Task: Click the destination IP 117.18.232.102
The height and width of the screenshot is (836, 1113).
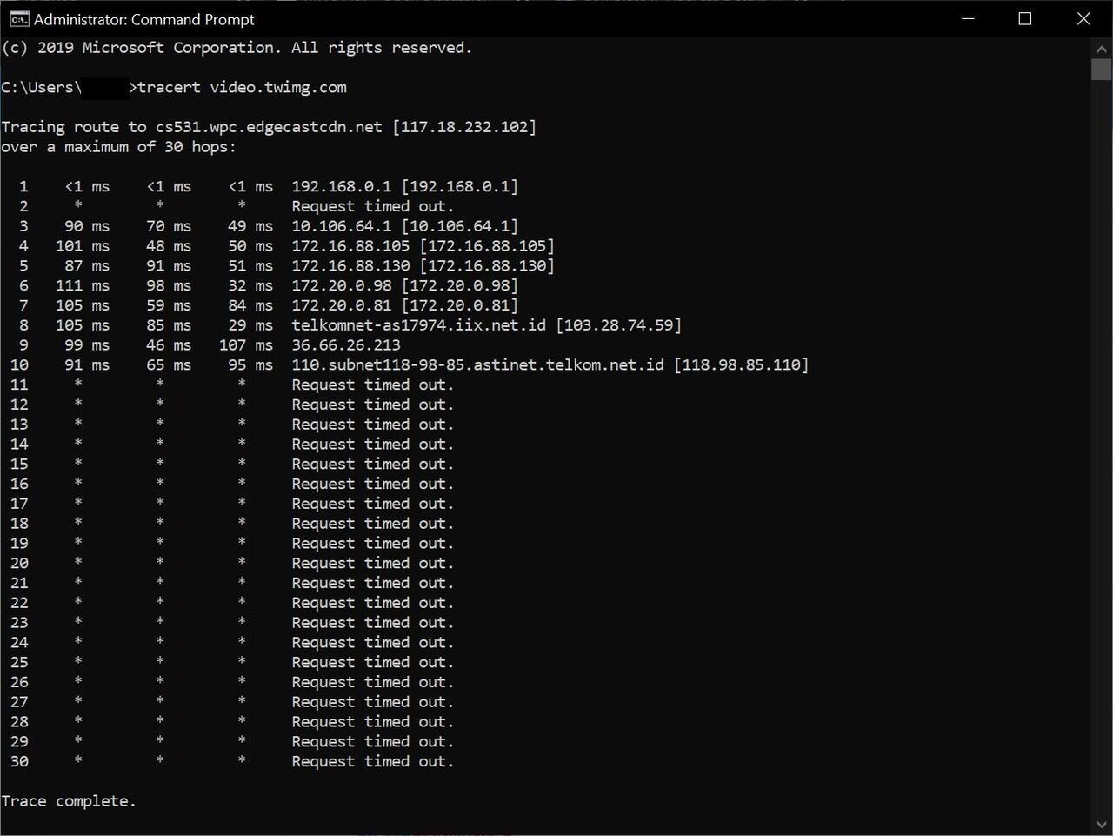Action: 464,127
